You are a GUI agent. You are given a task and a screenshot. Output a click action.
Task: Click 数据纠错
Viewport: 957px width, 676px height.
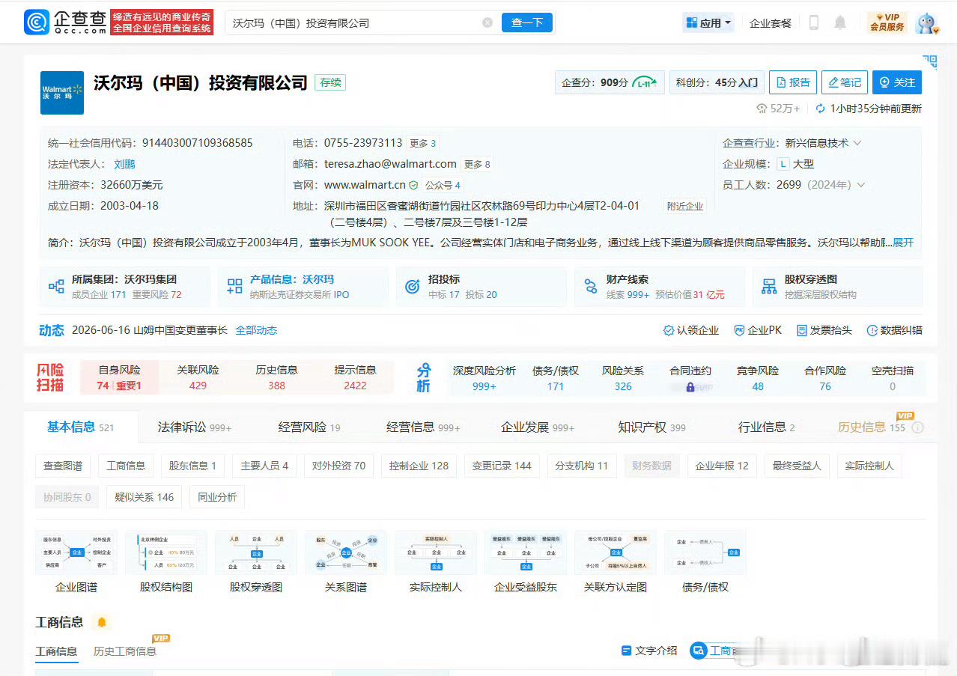pos(894,330)
